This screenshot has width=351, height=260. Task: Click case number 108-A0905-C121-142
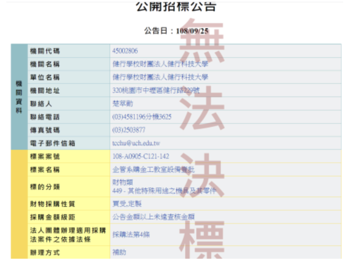[x=141, y=156]
